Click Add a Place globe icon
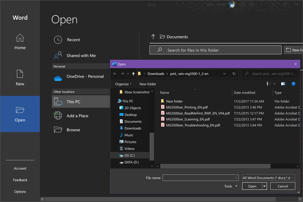 [58, 116]
